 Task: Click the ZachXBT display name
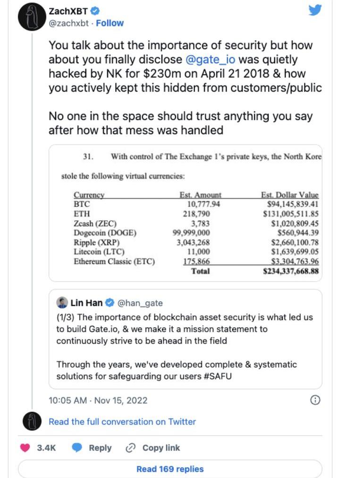(68, 11)
